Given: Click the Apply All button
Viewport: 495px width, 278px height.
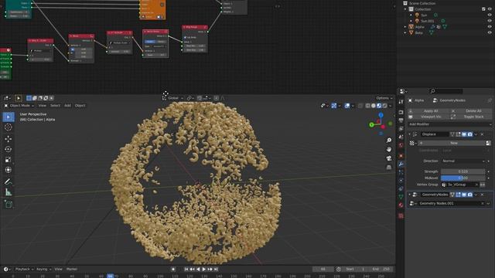Looking at the screenshot, I should pyautogui.click(x=428, y=111).
